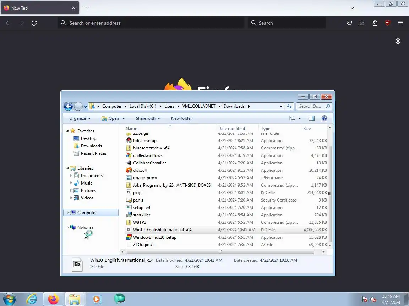Screen dimensions: 409x306
Task: Collapse the Favorites tree group
Action: coord(67,131)
